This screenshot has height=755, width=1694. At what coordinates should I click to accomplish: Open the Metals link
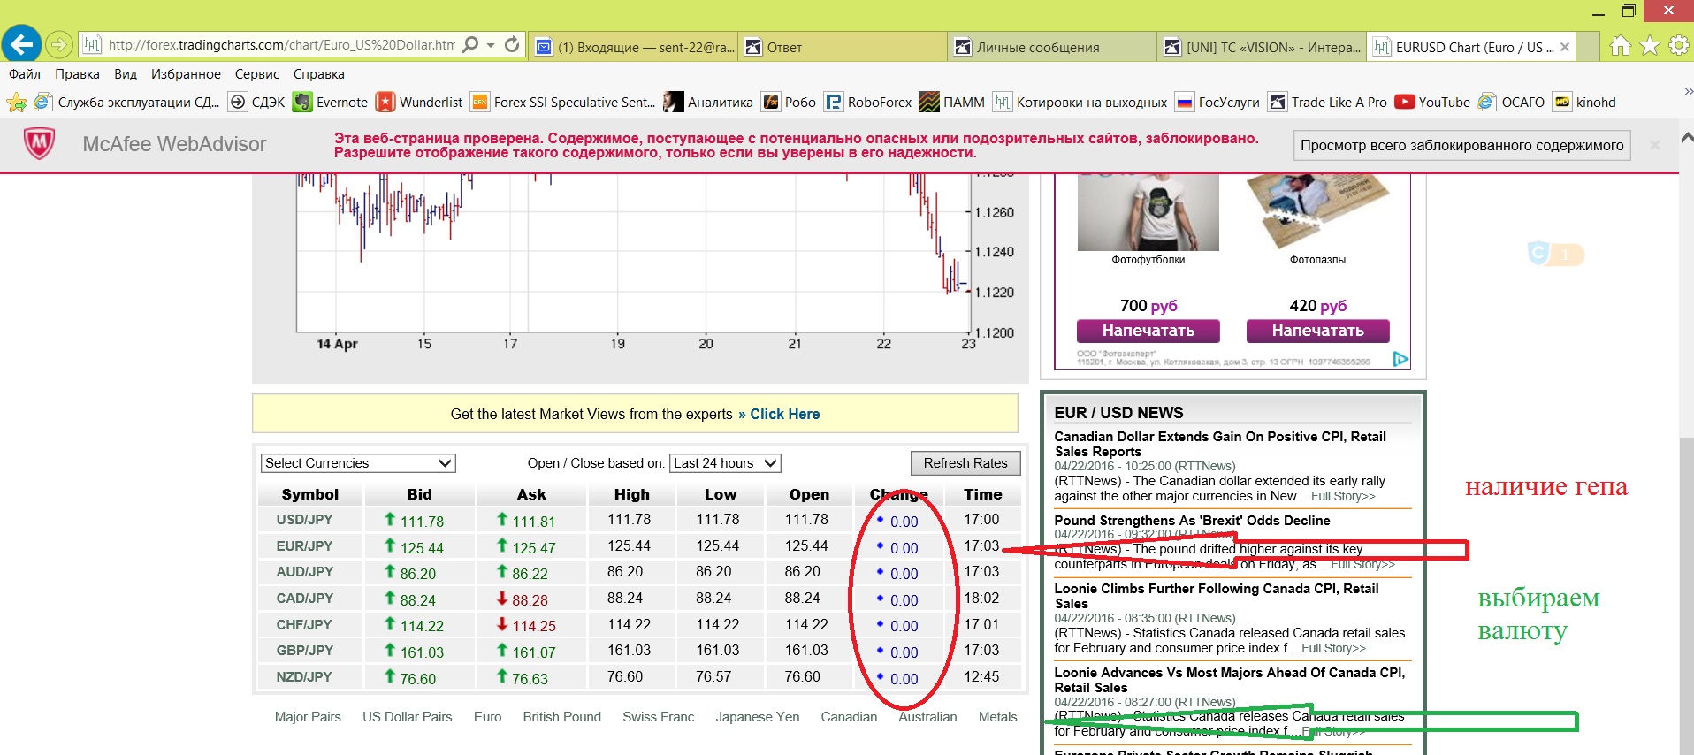pyautogui.click(x=998, y=717)
